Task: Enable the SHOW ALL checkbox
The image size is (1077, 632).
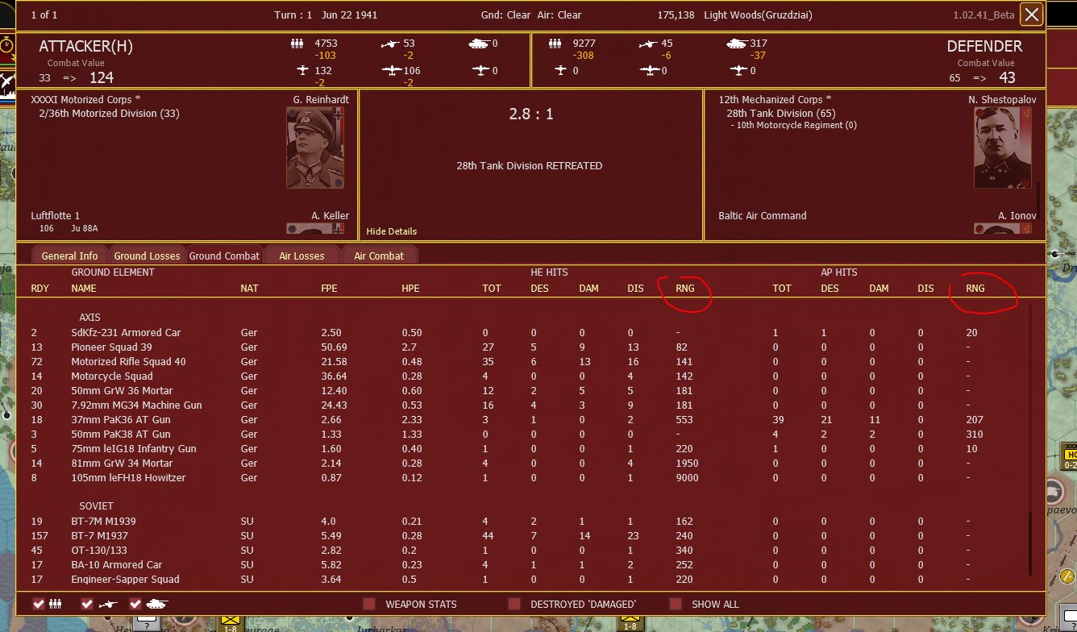Action: (x=676, y=604)
